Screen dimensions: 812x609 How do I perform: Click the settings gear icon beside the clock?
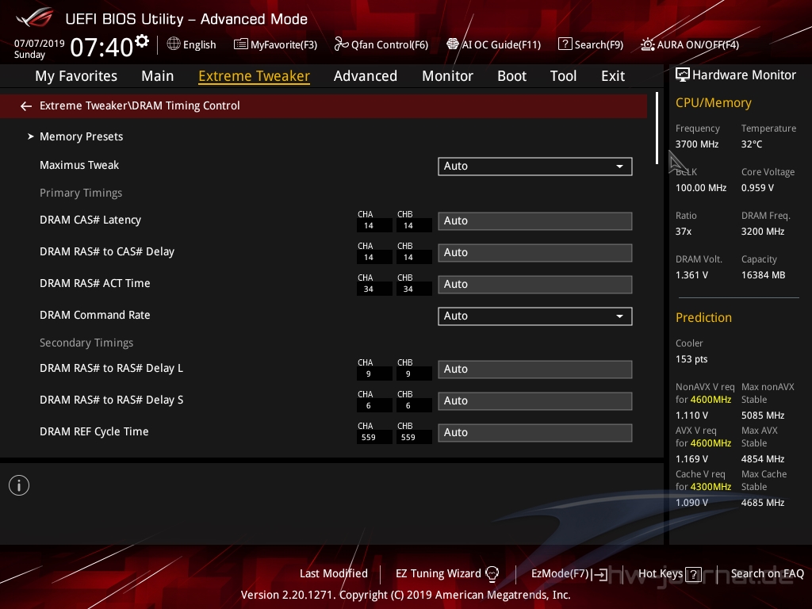[142, 41]
